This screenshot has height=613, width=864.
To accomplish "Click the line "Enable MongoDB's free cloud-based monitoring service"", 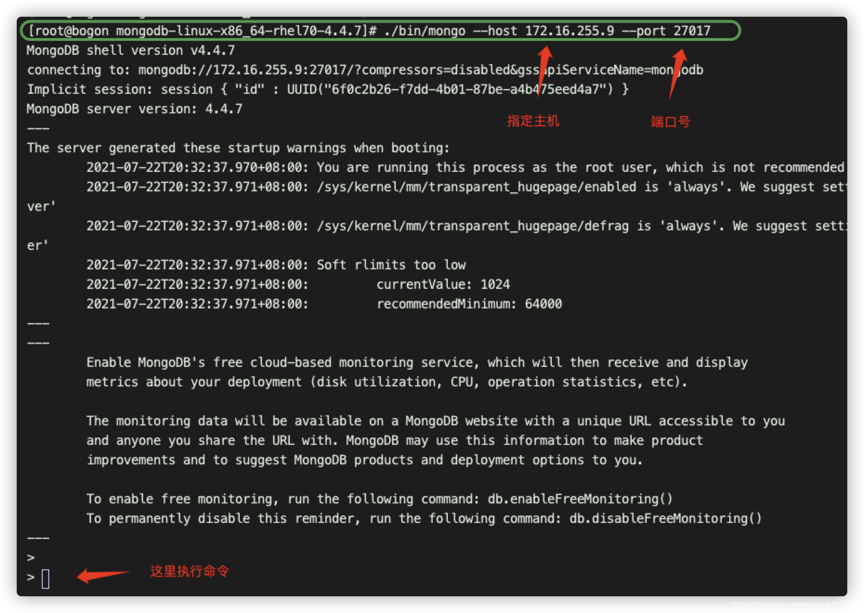I will click(417, 363).
